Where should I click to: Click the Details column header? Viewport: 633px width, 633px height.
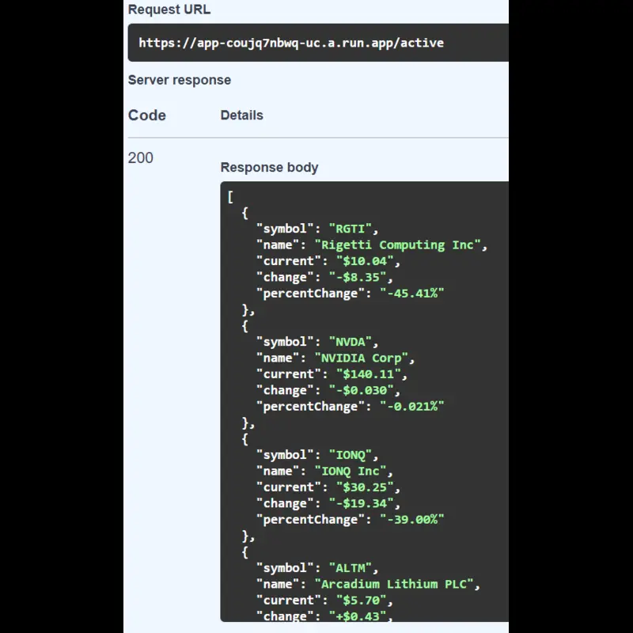[241, 115]
